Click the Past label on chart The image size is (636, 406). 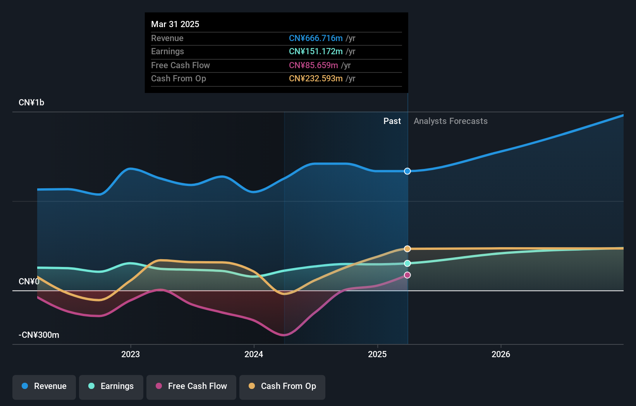(392, 121)
